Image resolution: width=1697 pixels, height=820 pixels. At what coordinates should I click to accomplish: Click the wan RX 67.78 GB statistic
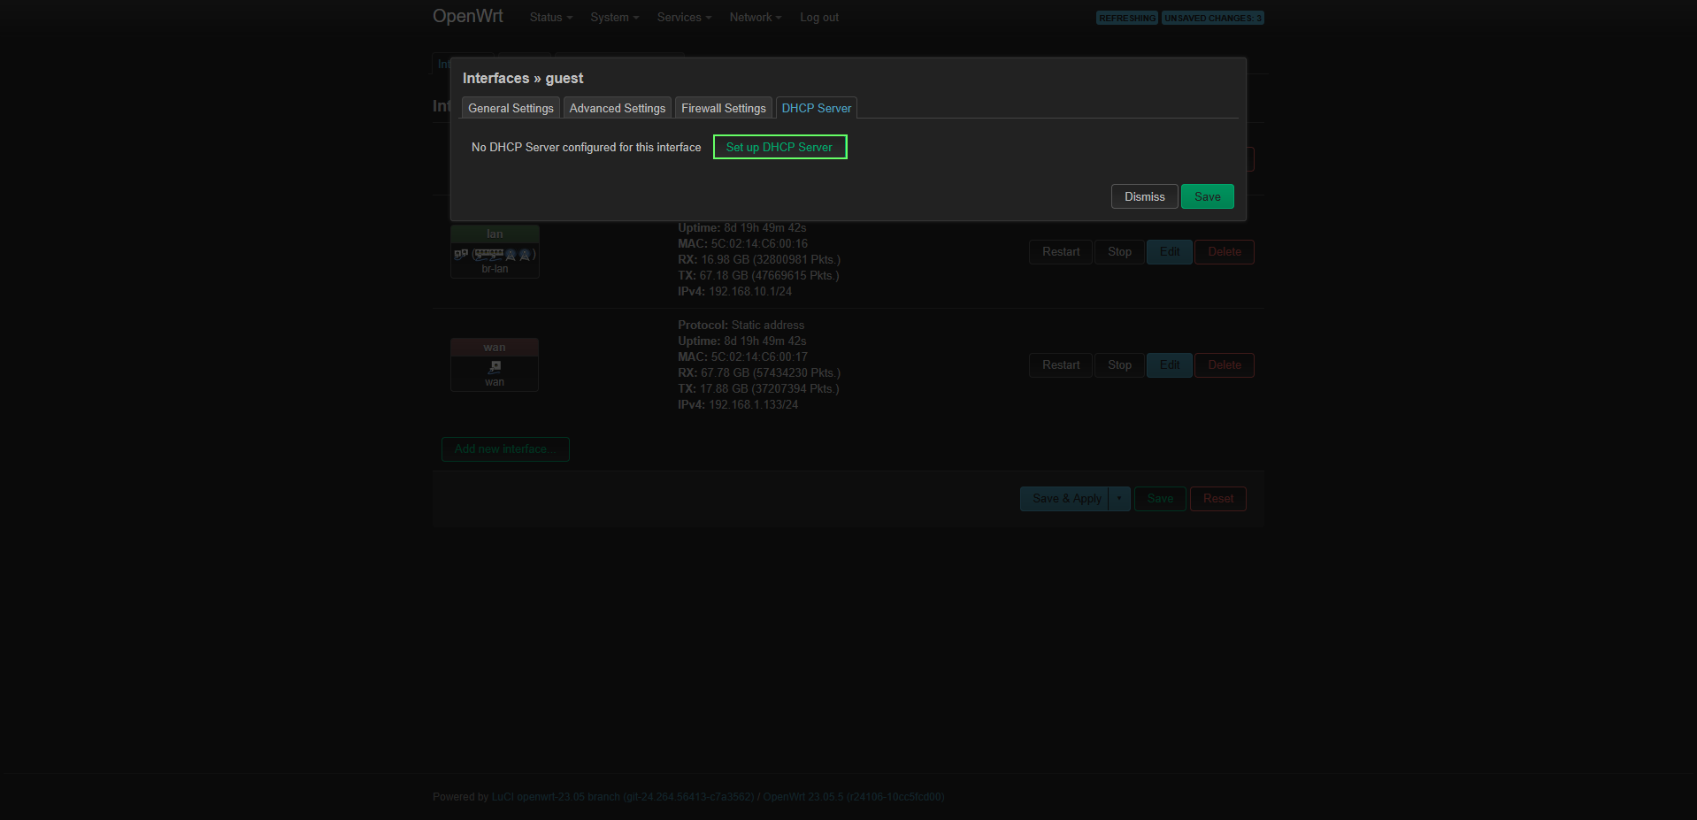click(758, 373)
